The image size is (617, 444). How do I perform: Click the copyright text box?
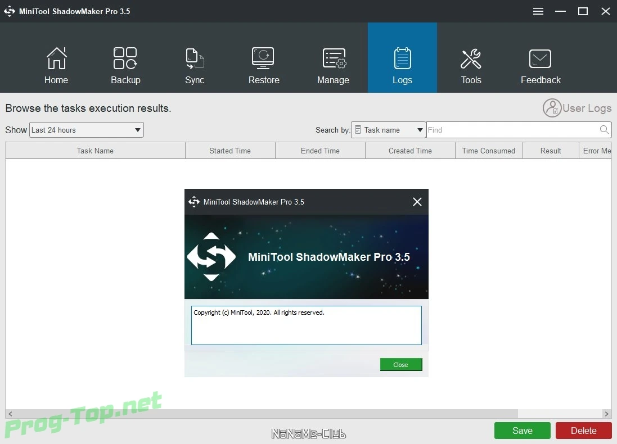tap(306, 325)
